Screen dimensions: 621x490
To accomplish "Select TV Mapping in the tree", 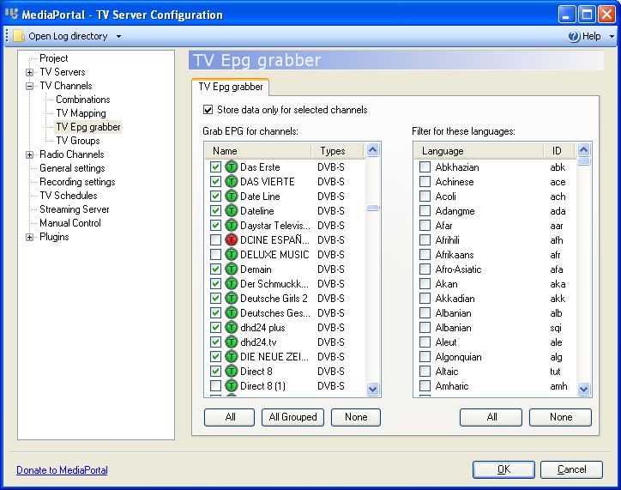I will pos(81,113).
